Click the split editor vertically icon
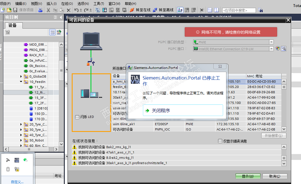 pos(217,10)
